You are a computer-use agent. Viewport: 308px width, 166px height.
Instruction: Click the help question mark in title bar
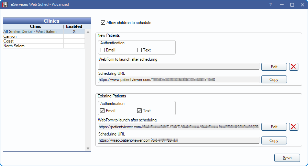(271, 5)
